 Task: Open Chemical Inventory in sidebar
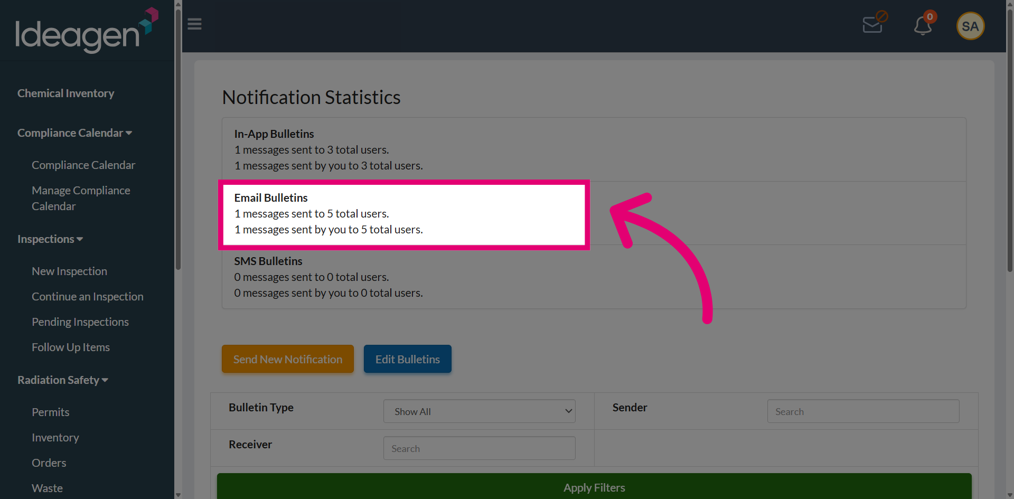(65, 93)
